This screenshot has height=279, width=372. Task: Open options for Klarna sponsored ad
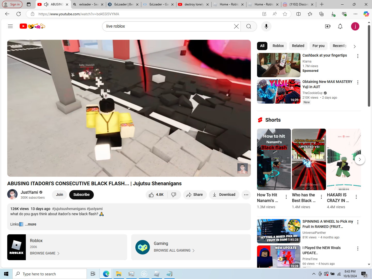[358, 56]
